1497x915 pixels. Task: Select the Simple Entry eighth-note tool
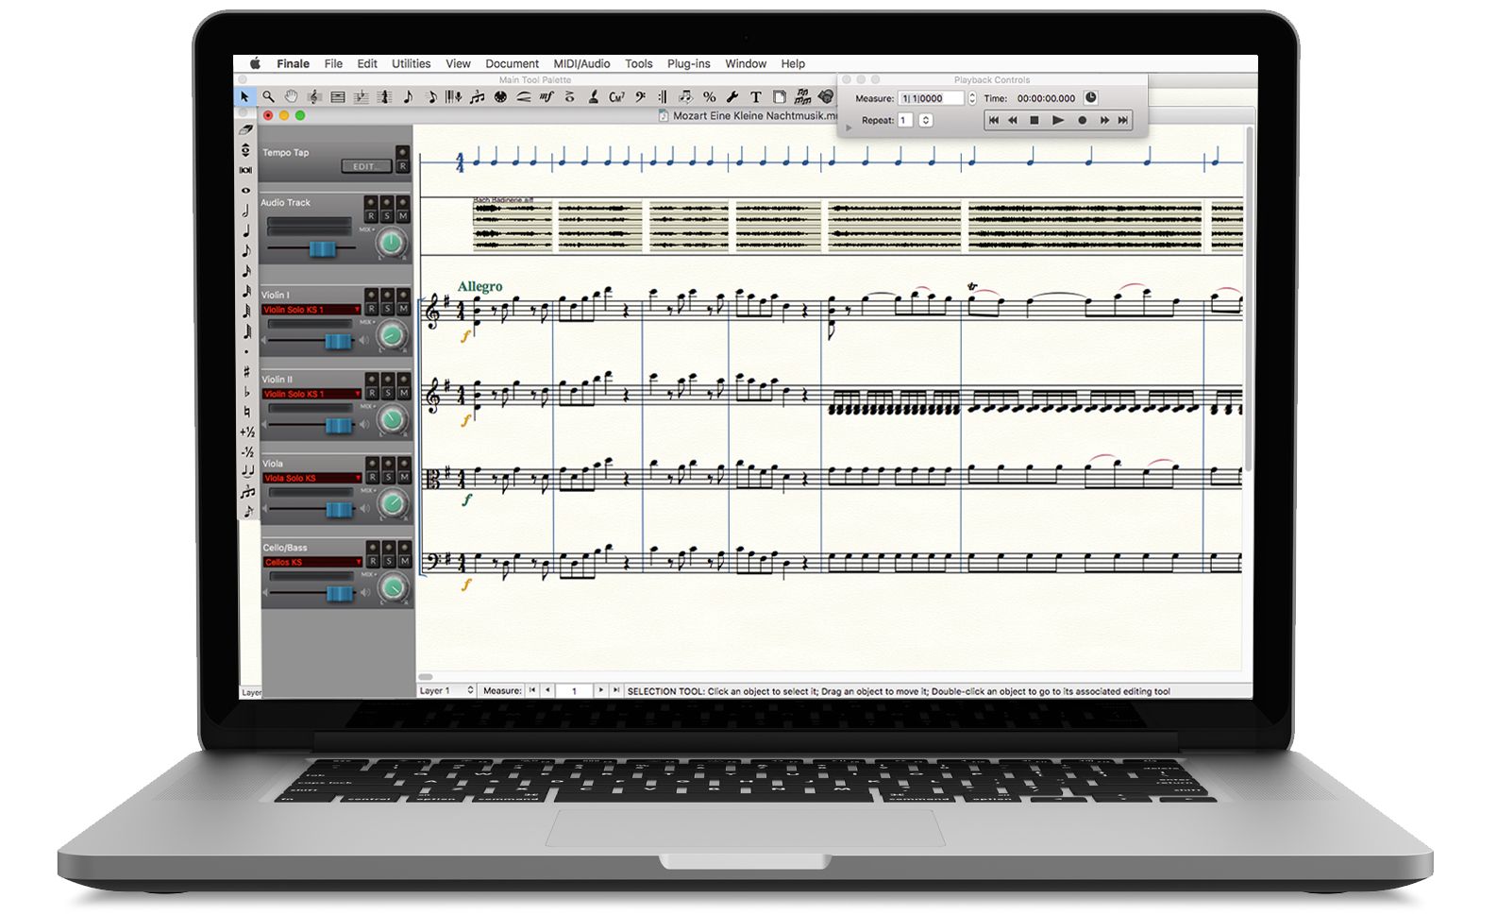click(x=408, y=96)
